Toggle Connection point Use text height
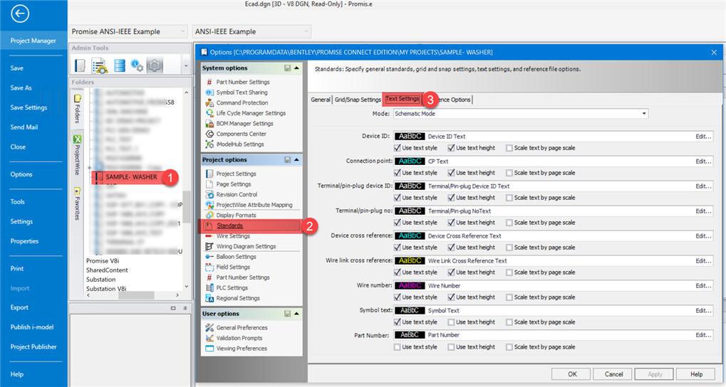Viewport: 726px width, 387px height. pyautogui.click(x=451, y=173)
